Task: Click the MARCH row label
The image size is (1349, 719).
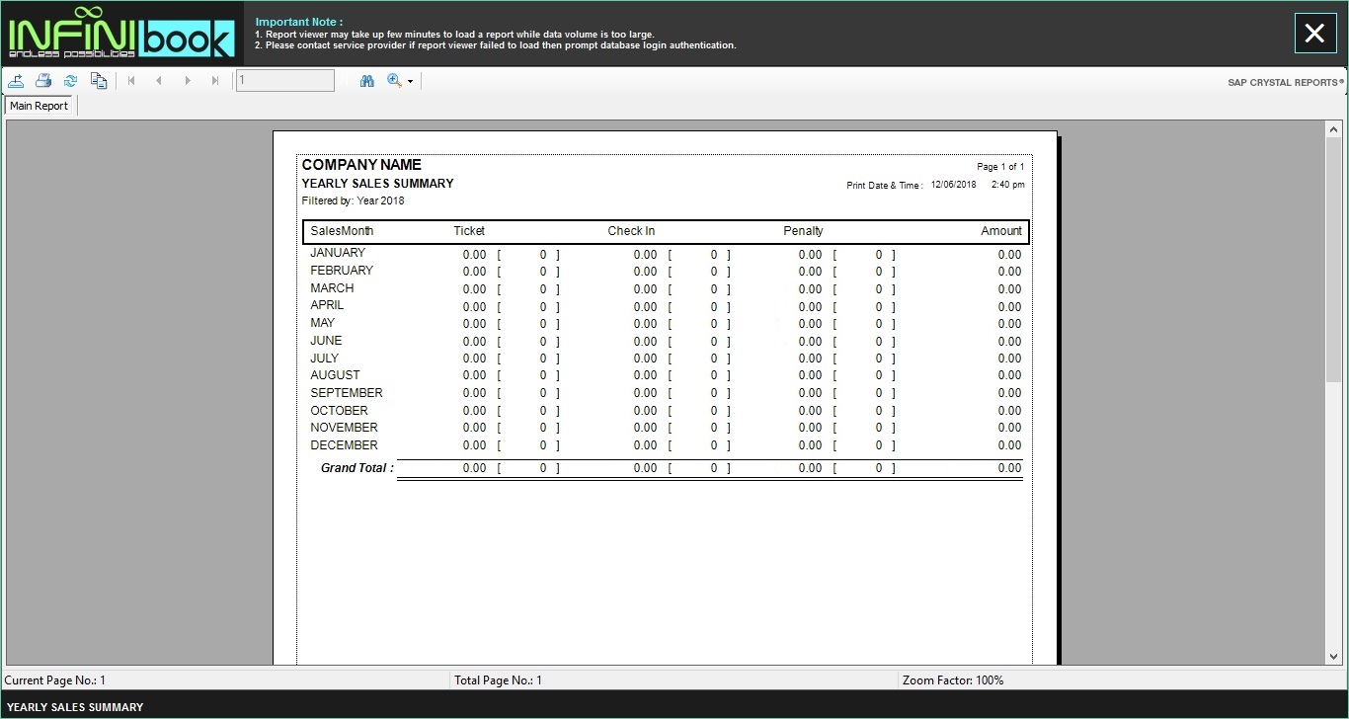Action: 332,288
